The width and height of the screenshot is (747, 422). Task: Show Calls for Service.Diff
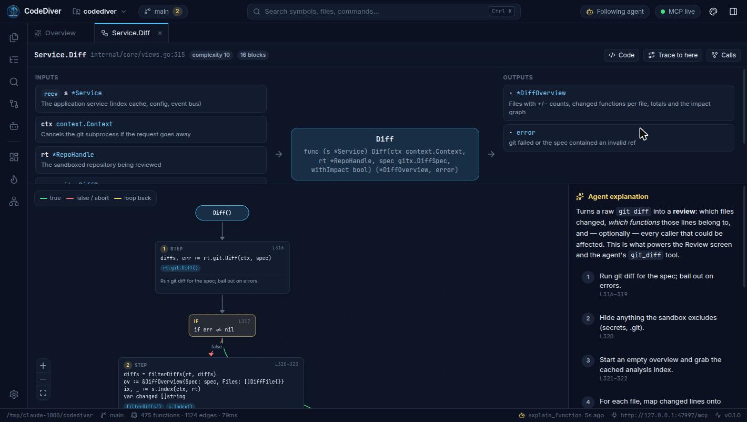point(724,55)
